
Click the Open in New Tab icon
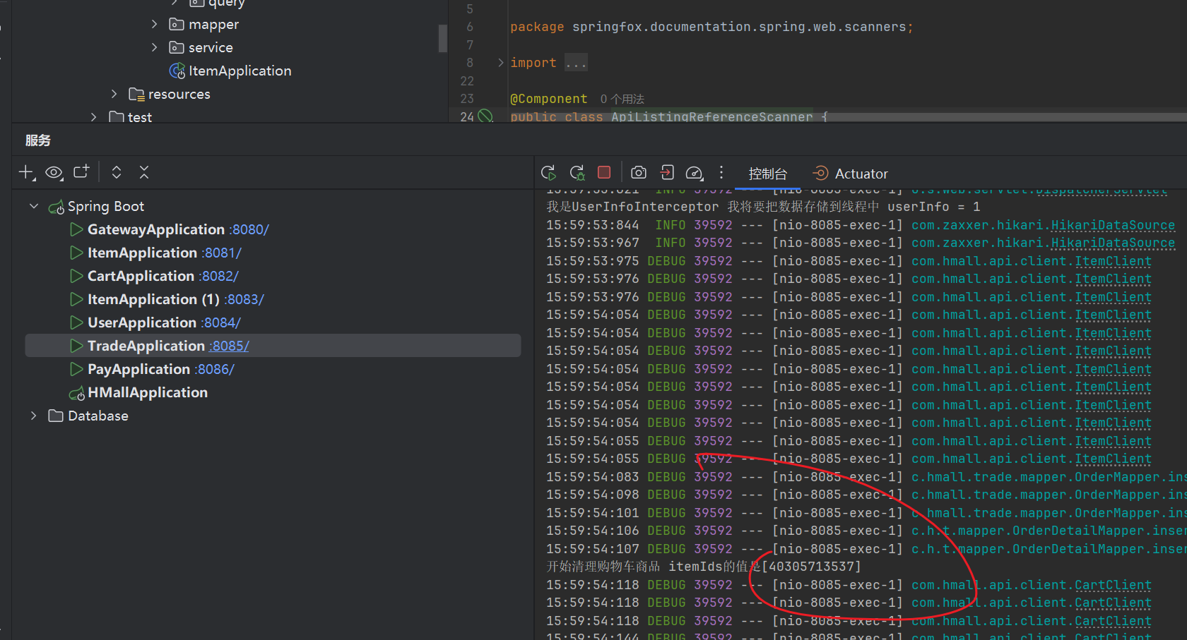[81, 172]
